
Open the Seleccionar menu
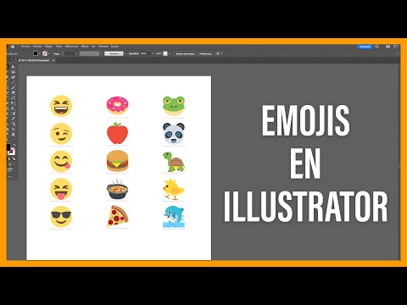(71, 47)
